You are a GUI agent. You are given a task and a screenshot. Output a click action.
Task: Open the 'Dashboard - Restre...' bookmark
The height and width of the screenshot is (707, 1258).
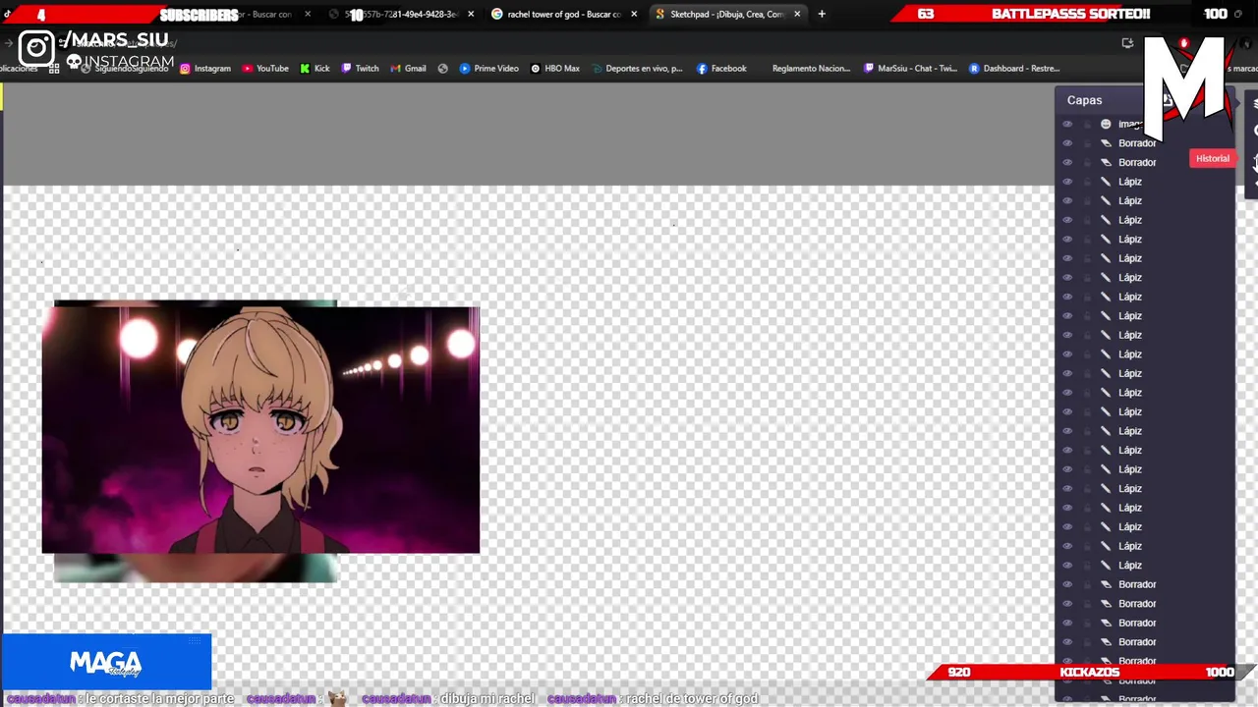[1014, 69]
